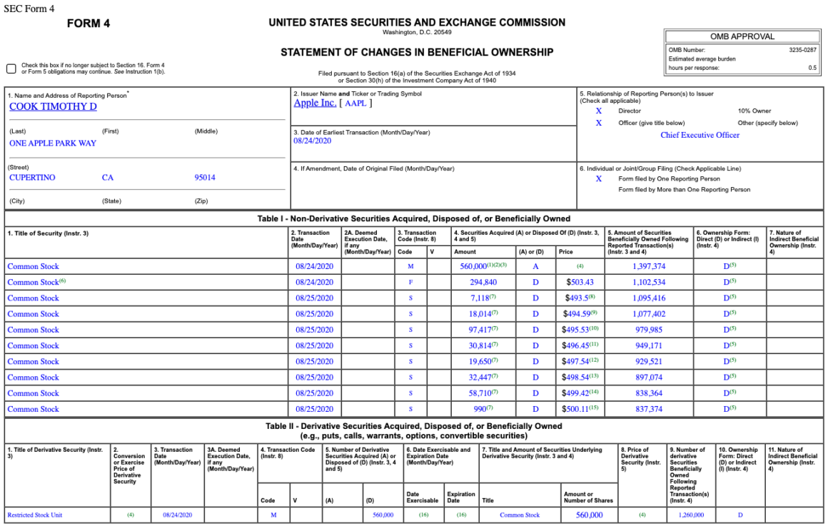Click the 95014 zip code link
Viewport: 828px width, 526px height.
click(204, 177)
